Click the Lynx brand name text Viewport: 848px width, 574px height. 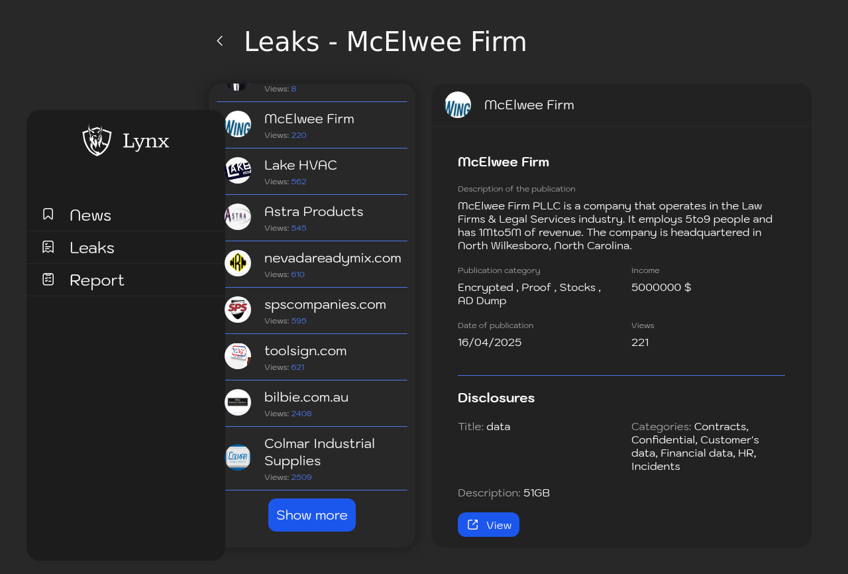pos(146,141)
